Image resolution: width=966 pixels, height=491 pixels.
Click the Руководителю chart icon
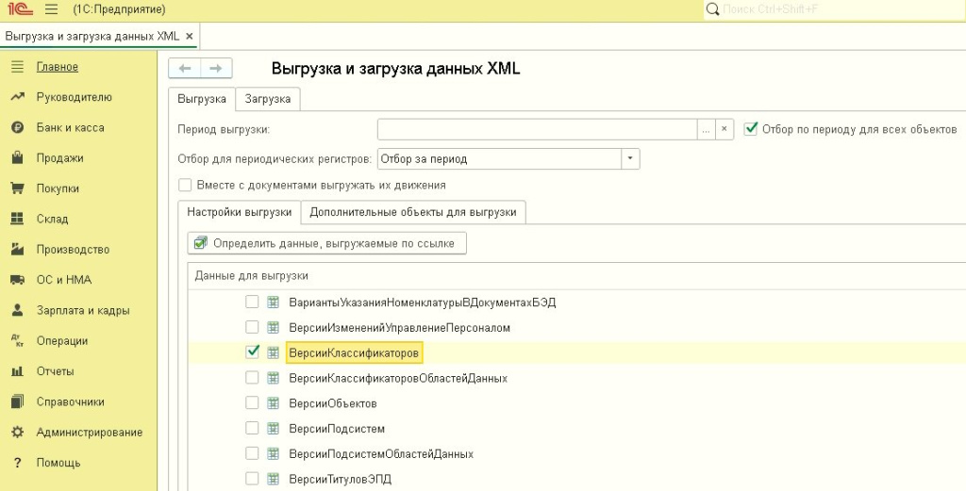(17, 97)
